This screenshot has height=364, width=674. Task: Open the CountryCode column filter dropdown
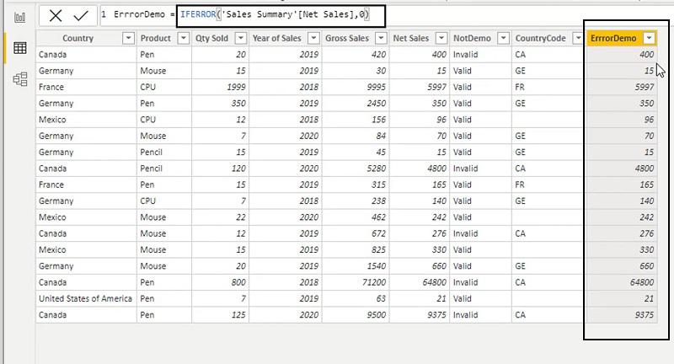click(x=578, y=38)
